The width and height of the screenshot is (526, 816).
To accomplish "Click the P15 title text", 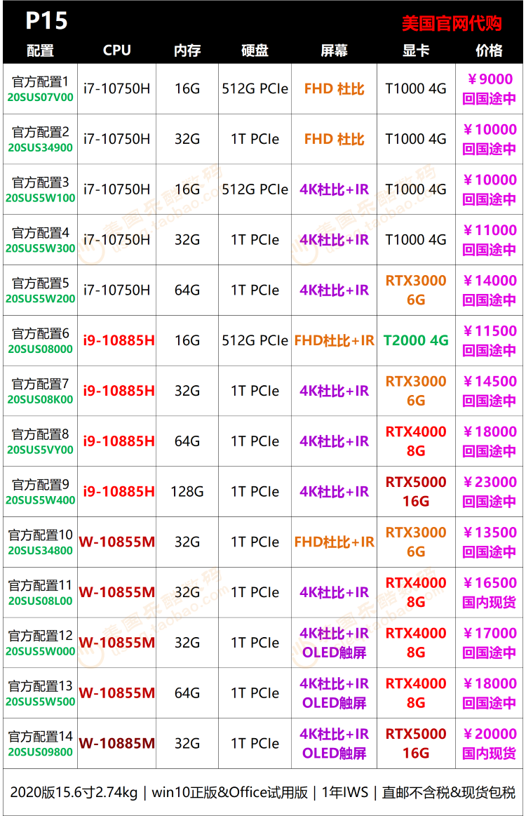I will [47, 21].
